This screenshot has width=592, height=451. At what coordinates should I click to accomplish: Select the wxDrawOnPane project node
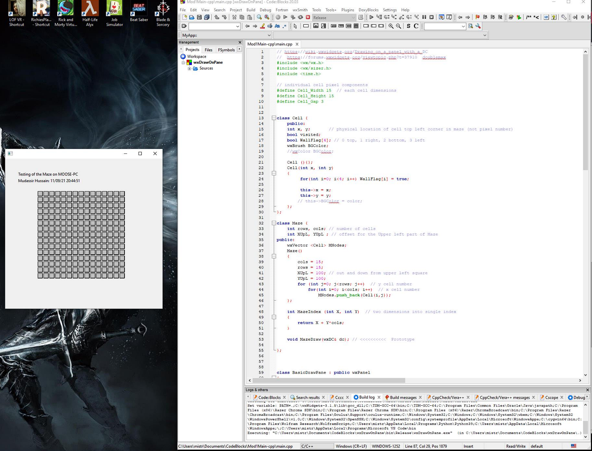[x=208, y=62]
